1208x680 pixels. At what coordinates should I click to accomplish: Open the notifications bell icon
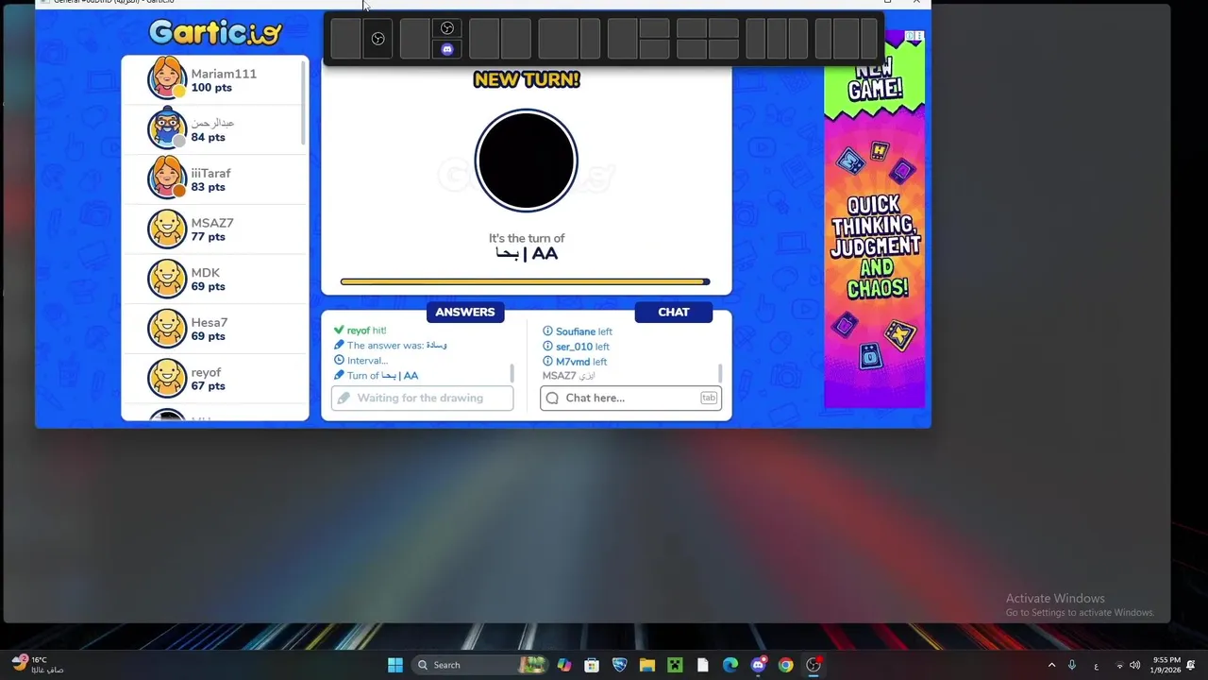click(1191, 665)
